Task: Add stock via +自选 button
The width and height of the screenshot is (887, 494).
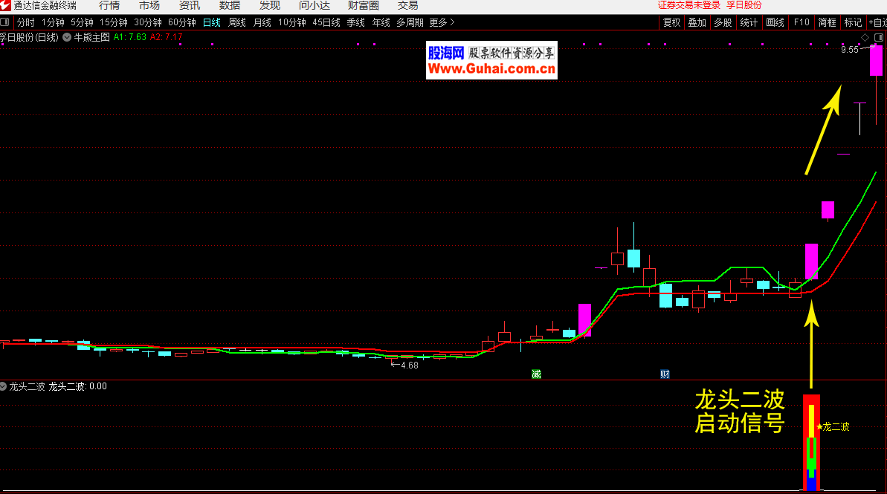Action: pos(877,22)
